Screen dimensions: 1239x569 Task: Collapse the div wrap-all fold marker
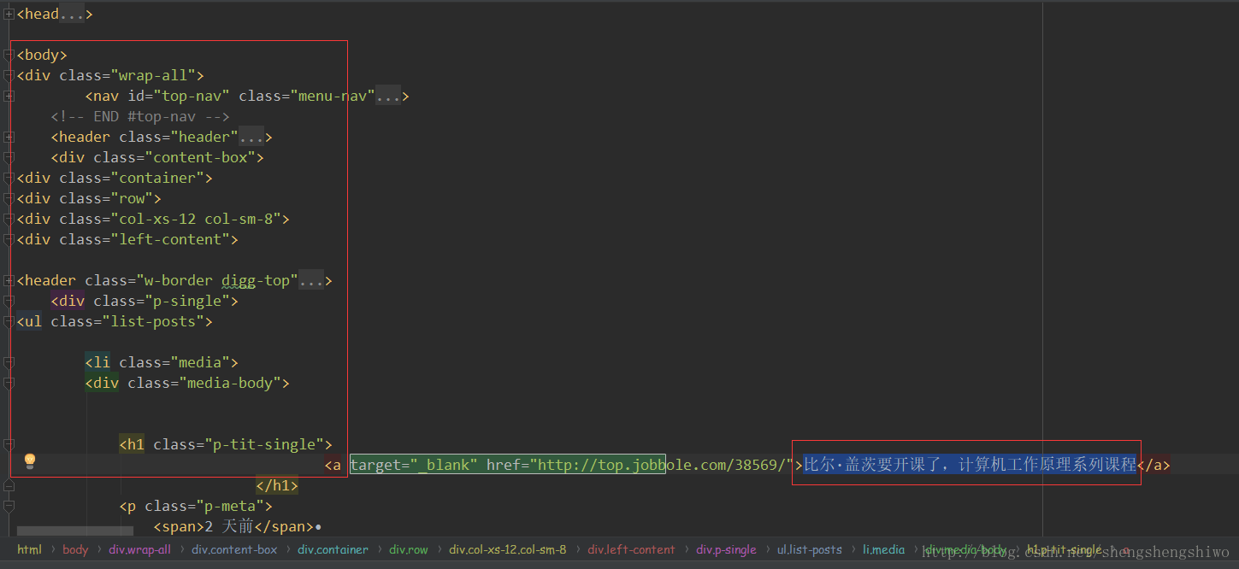(9, 75)
